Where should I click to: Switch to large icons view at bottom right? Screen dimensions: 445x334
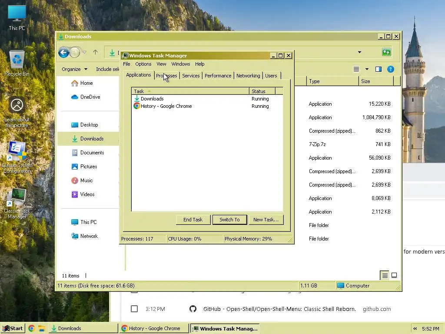pyautogui.click(x=394, y=275)
